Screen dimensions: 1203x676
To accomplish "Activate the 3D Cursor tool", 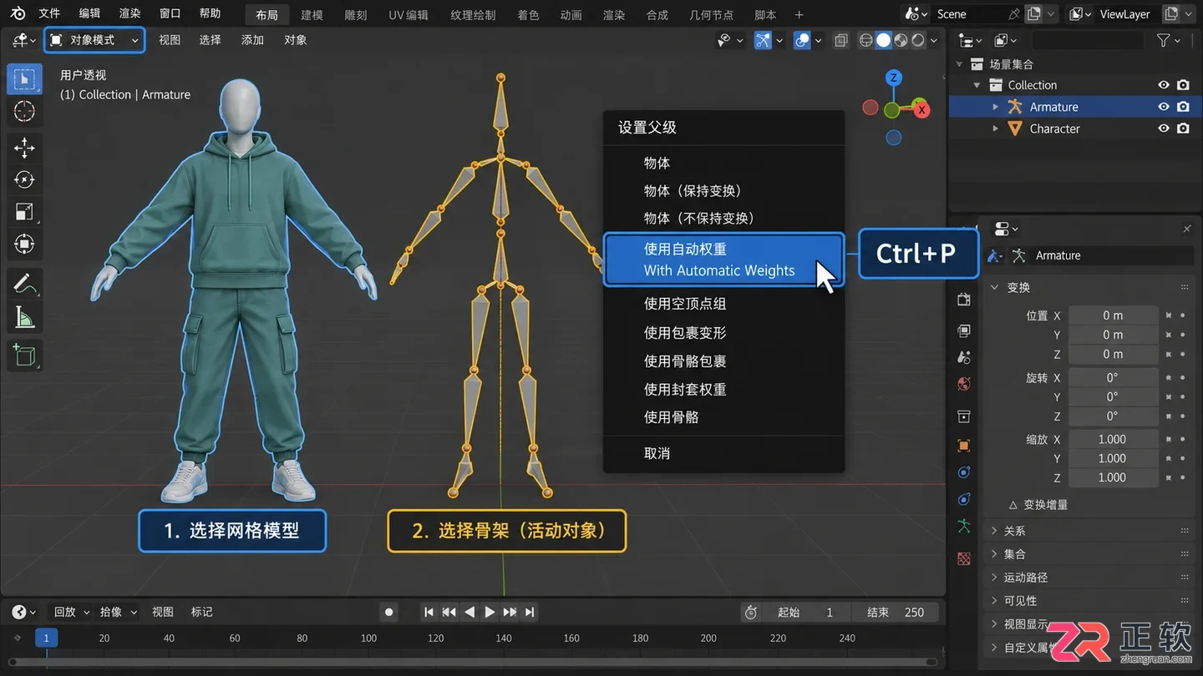I will click(x=24, y=111).
